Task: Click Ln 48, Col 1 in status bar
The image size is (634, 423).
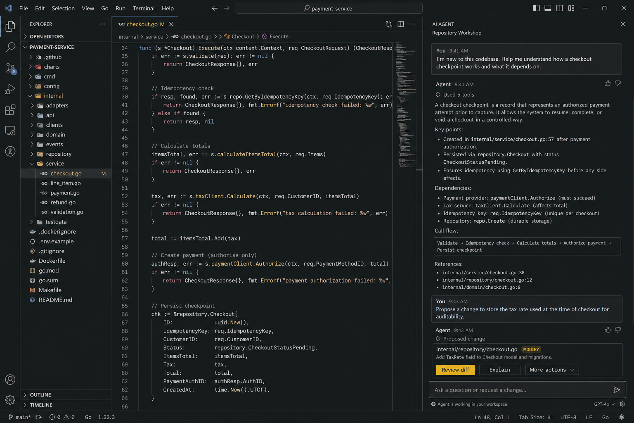Action: [492, 417]
